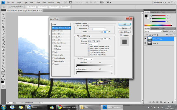Enable the Inner Shadow checkbox
This screenshot has height=110, width=177.
click(53, 34)
